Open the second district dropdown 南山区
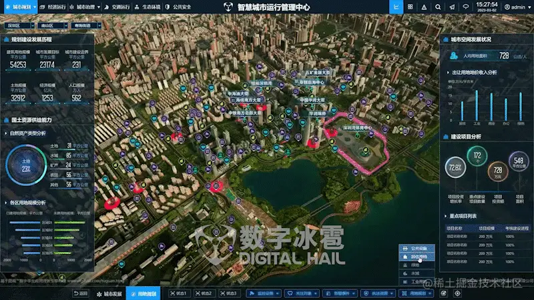This screenshot has width=534, height=300. tap(53, 25)
